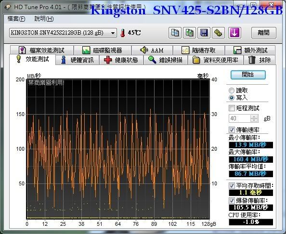Open the 隨機存取 tab
Image resolution: width=286 pixels, height=234 pixels.
tap(199, 50)
